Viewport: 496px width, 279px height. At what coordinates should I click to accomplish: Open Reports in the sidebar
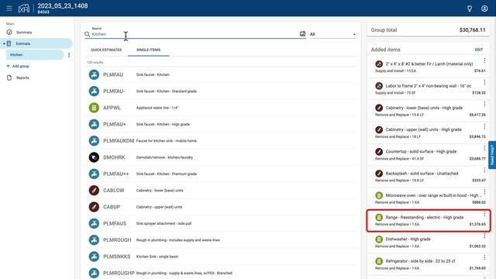pos(22,77)
